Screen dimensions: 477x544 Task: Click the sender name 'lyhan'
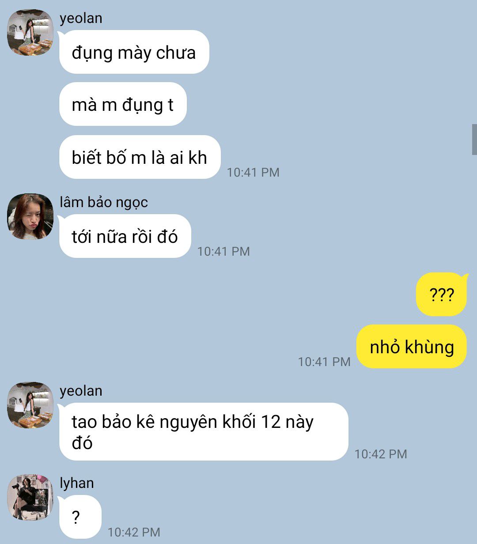77,483
